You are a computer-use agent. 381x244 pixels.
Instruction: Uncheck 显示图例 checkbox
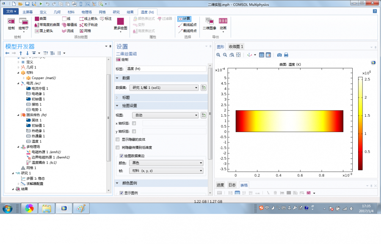(121, 193)
